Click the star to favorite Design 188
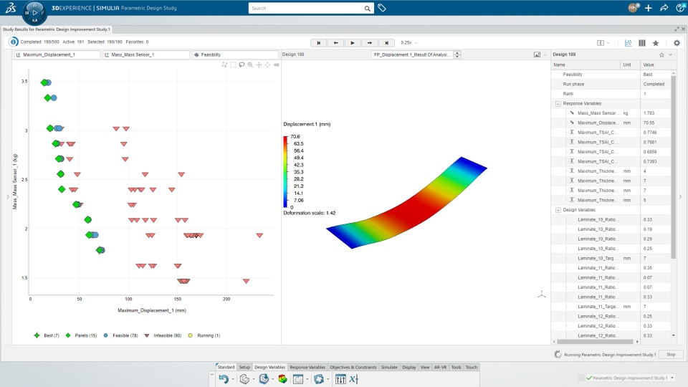This screenshot has height=387, width=688. [661, 55]
